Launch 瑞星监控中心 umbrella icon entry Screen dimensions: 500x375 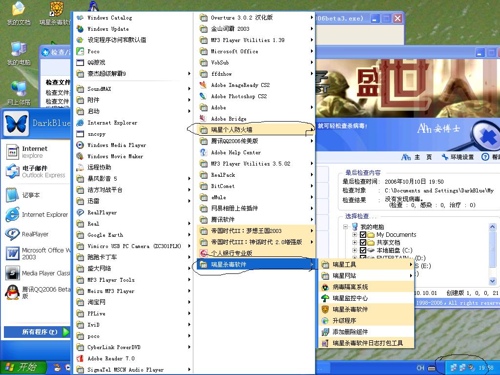point(366,298)
